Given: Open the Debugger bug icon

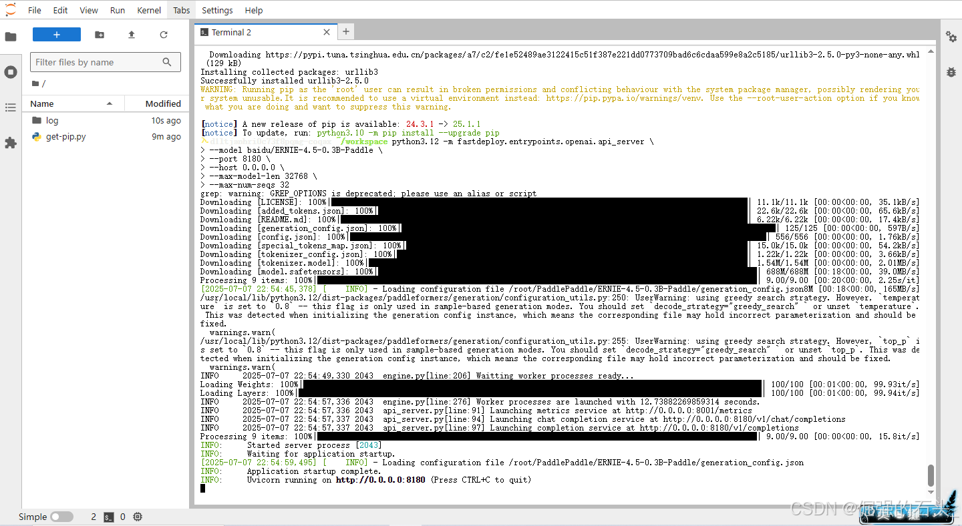Looking at the screenshot, I should coord(951,71).
